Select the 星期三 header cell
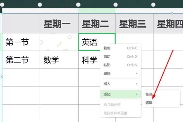Image resolution: width=183 pixels, height=122 pixels. pyautogui.click(x=135, y=23)
